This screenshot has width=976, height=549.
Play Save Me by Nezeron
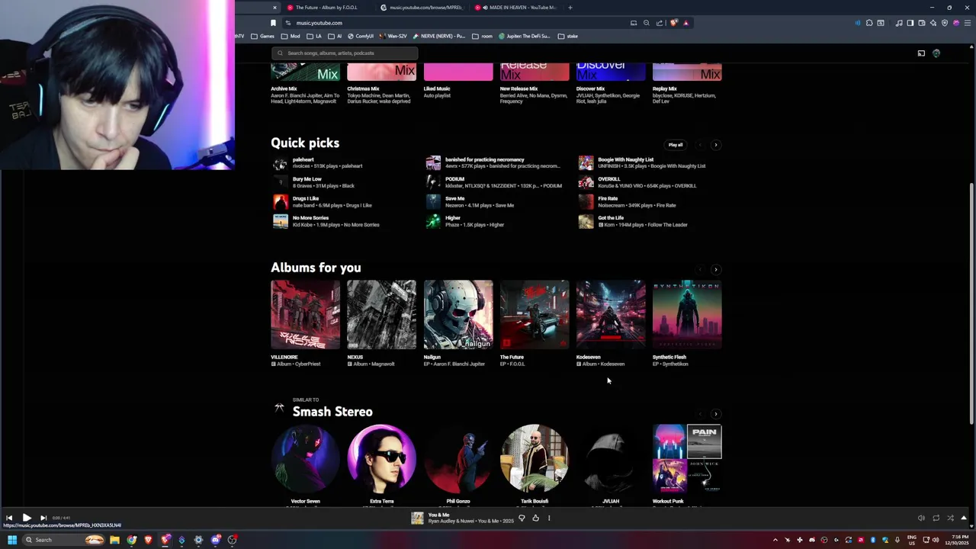click(x=433, y=202)
